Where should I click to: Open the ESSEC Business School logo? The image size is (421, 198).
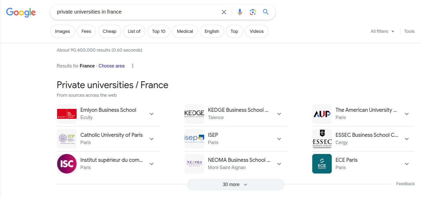[322, 139]
